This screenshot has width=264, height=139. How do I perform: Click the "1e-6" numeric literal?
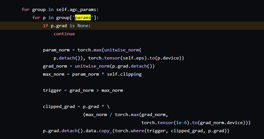[179, 123]
